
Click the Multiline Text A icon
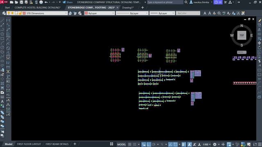(205, 13)
